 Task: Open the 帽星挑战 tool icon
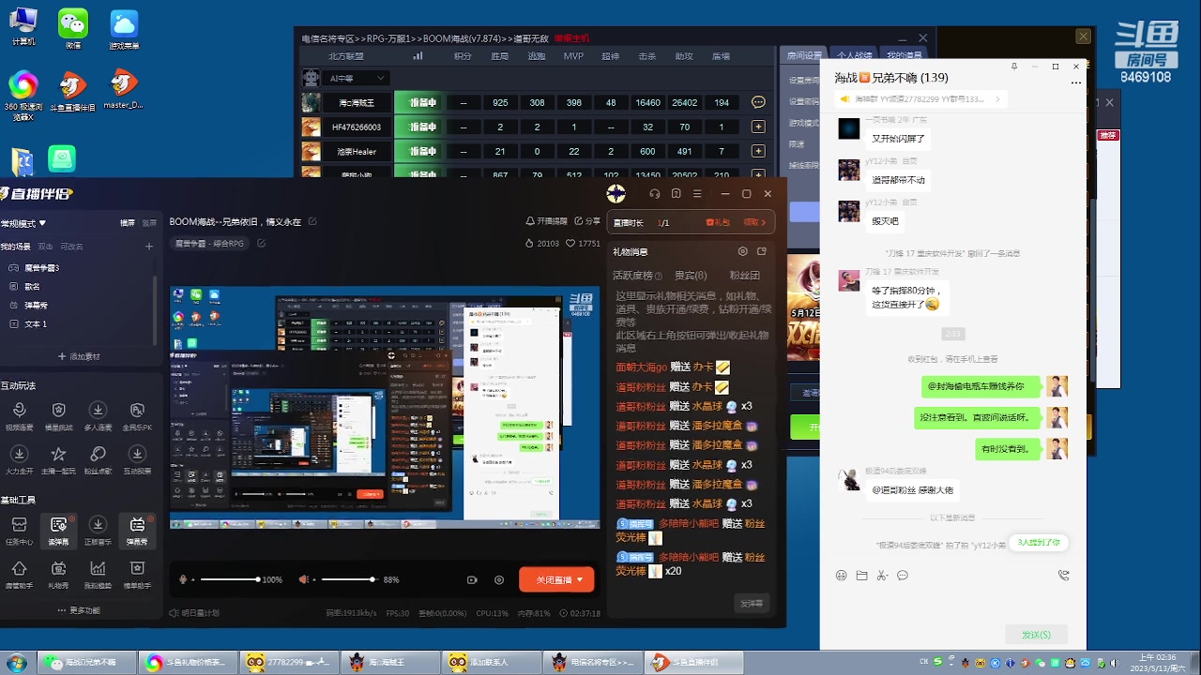[58, 416]
